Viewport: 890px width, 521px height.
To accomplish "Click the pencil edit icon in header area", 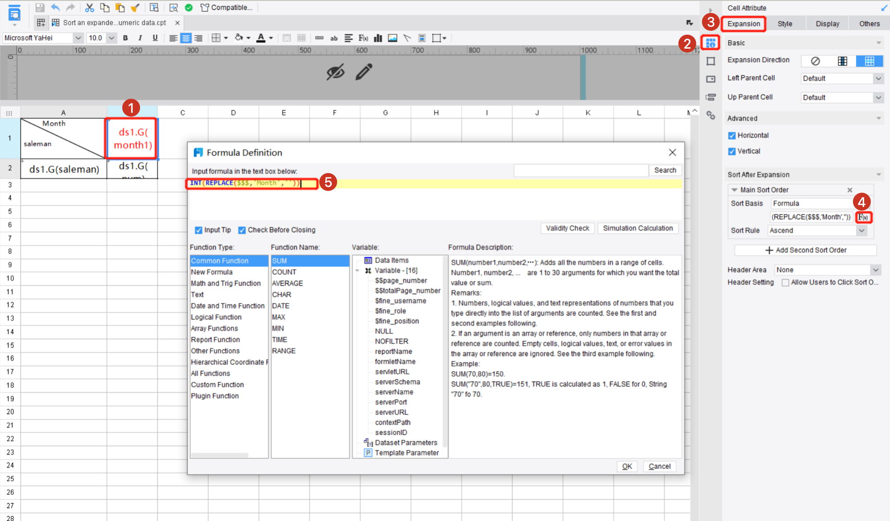I will click(x=364, y=72).
